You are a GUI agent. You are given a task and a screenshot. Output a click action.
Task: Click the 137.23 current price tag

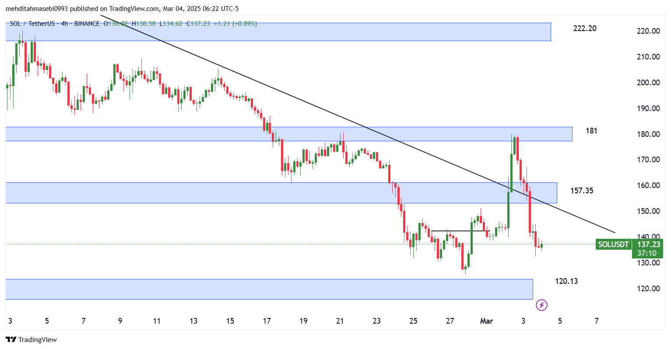click(648, 244)
